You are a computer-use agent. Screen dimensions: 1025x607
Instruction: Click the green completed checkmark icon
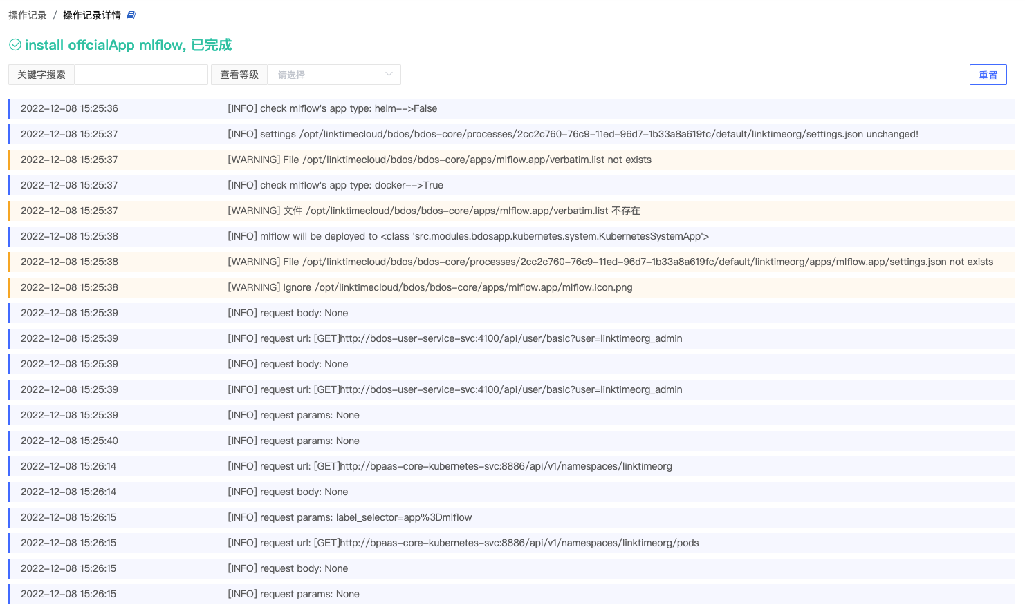15,45
